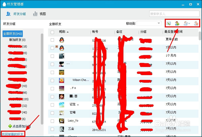Click the avatar beside . F α

pyautogui.click(x=62, y=89)
